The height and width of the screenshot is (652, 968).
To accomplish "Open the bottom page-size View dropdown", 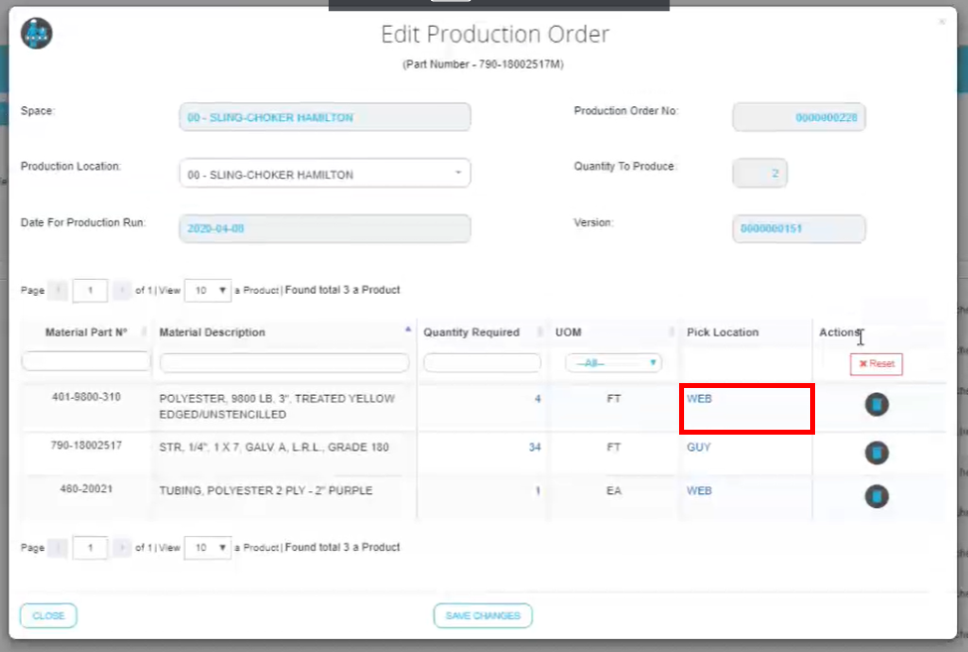I will pyautogui.click(x=207, y=548).
